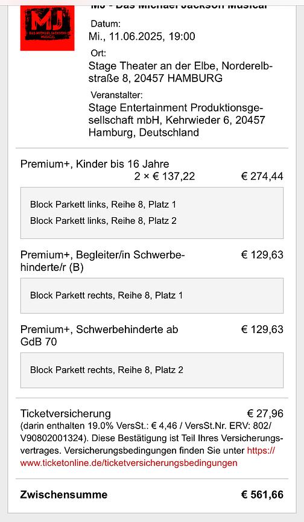
Task: Select seat Parkett links Reihe 8 Platz 2
Action: (103, 221)
